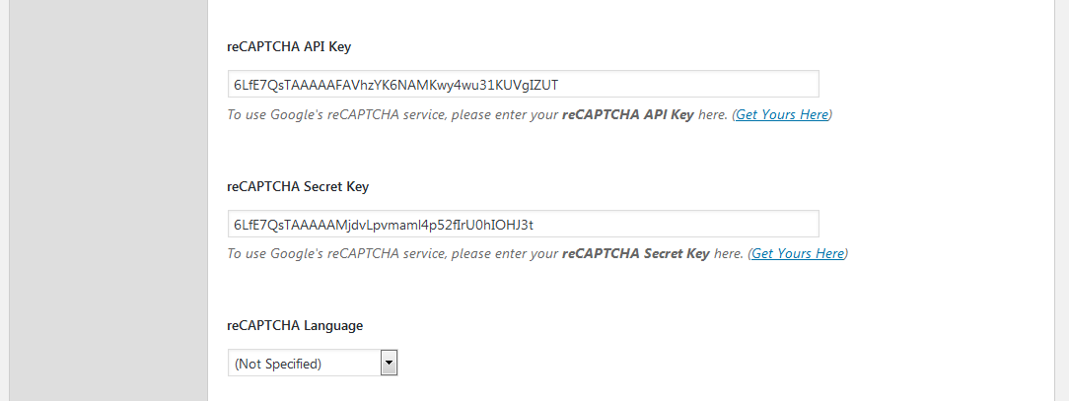Click bold reCAPTCHA API Key in help text

[627, 114]
